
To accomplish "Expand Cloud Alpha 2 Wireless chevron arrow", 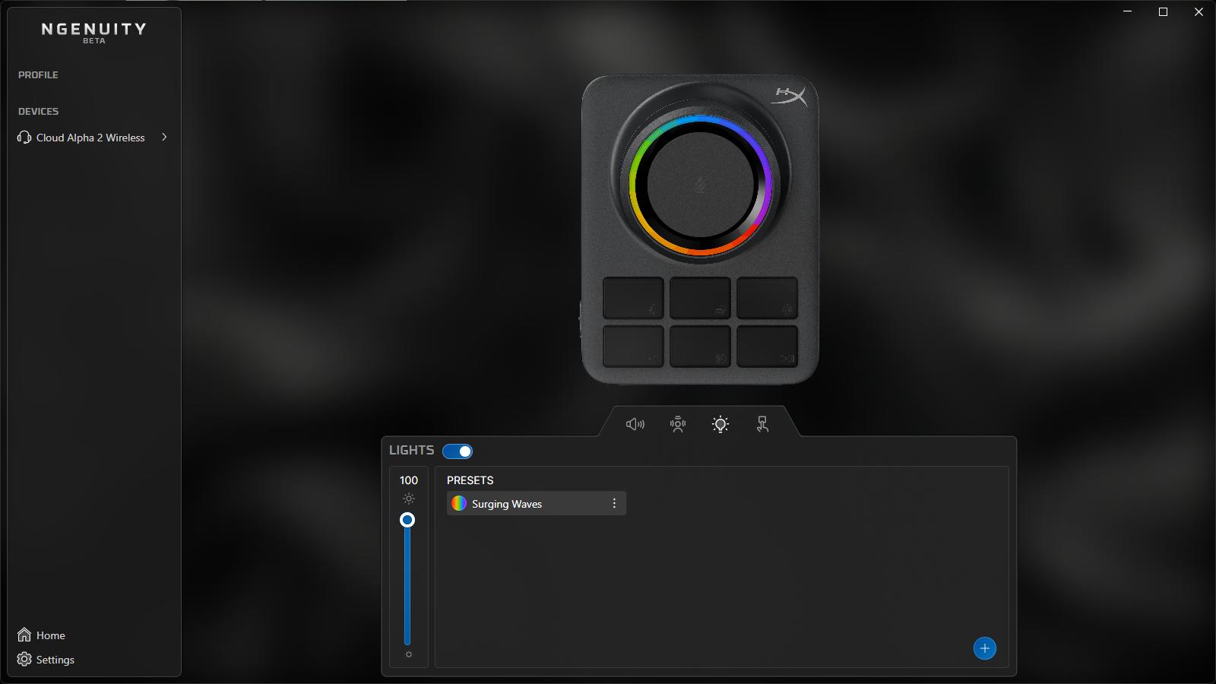I will tap(164, 138).
